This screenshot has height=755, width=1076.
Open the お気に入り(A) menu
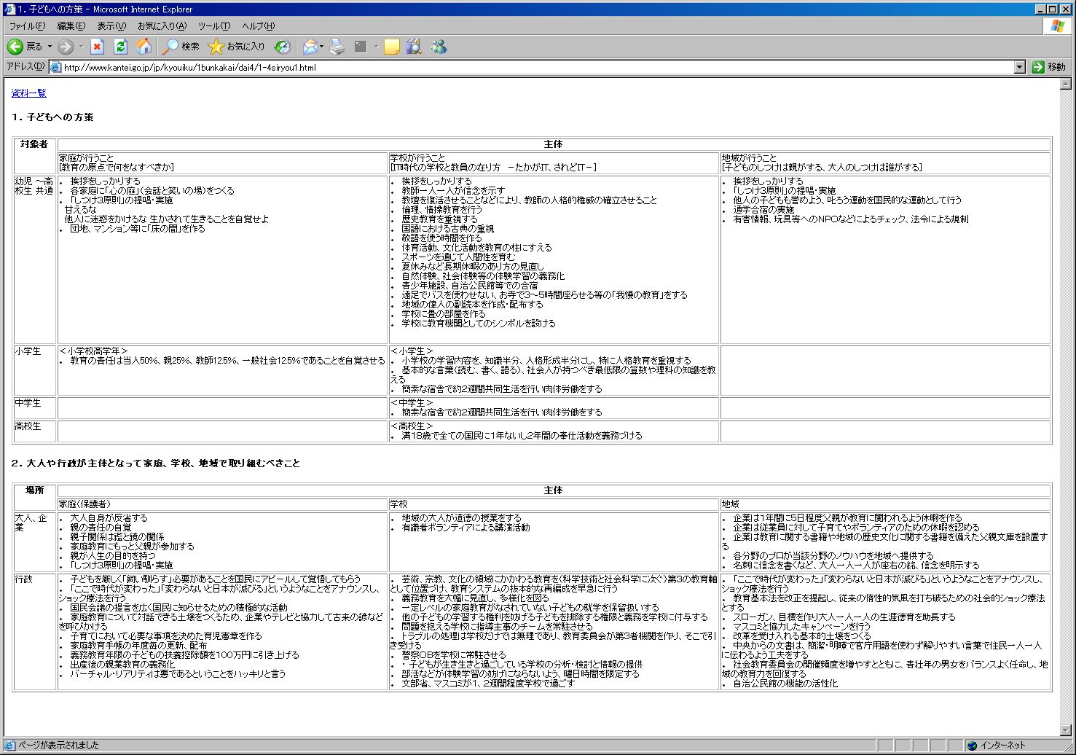coord(162,26)
